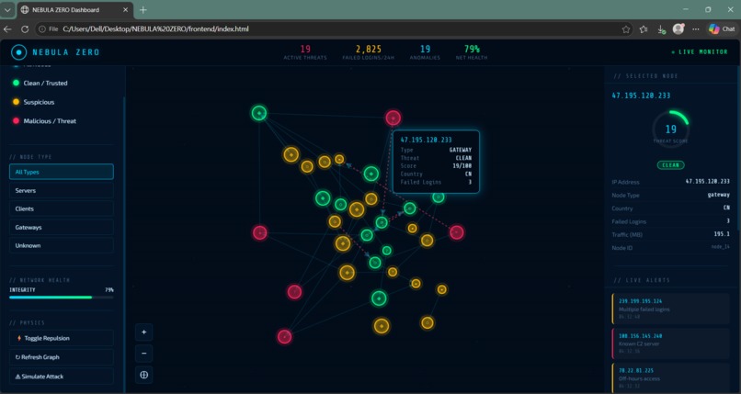The height and width of the screenshot is (394, 741).
Task: Open the browser favorites list
Action: click(644, 29)
